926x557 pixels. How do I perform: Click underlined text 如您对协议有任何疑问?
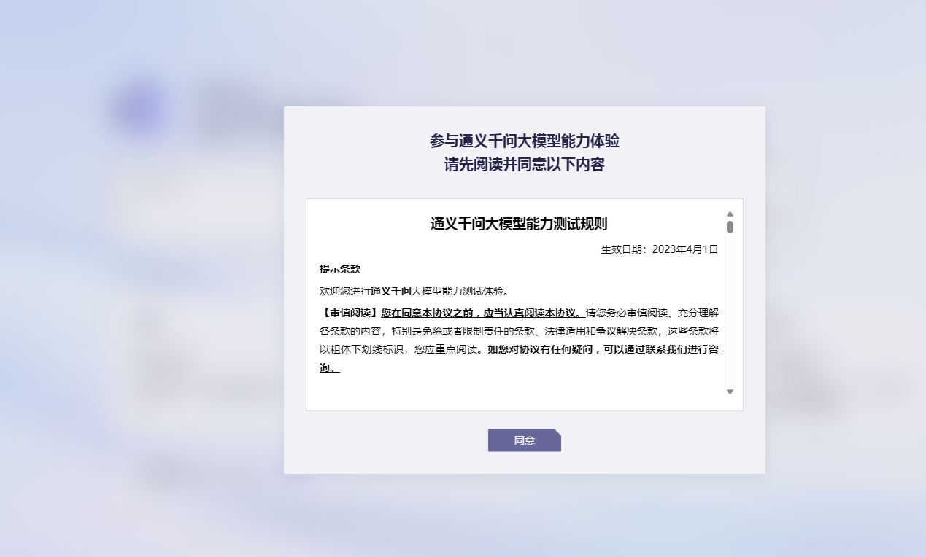click(539, 349)
